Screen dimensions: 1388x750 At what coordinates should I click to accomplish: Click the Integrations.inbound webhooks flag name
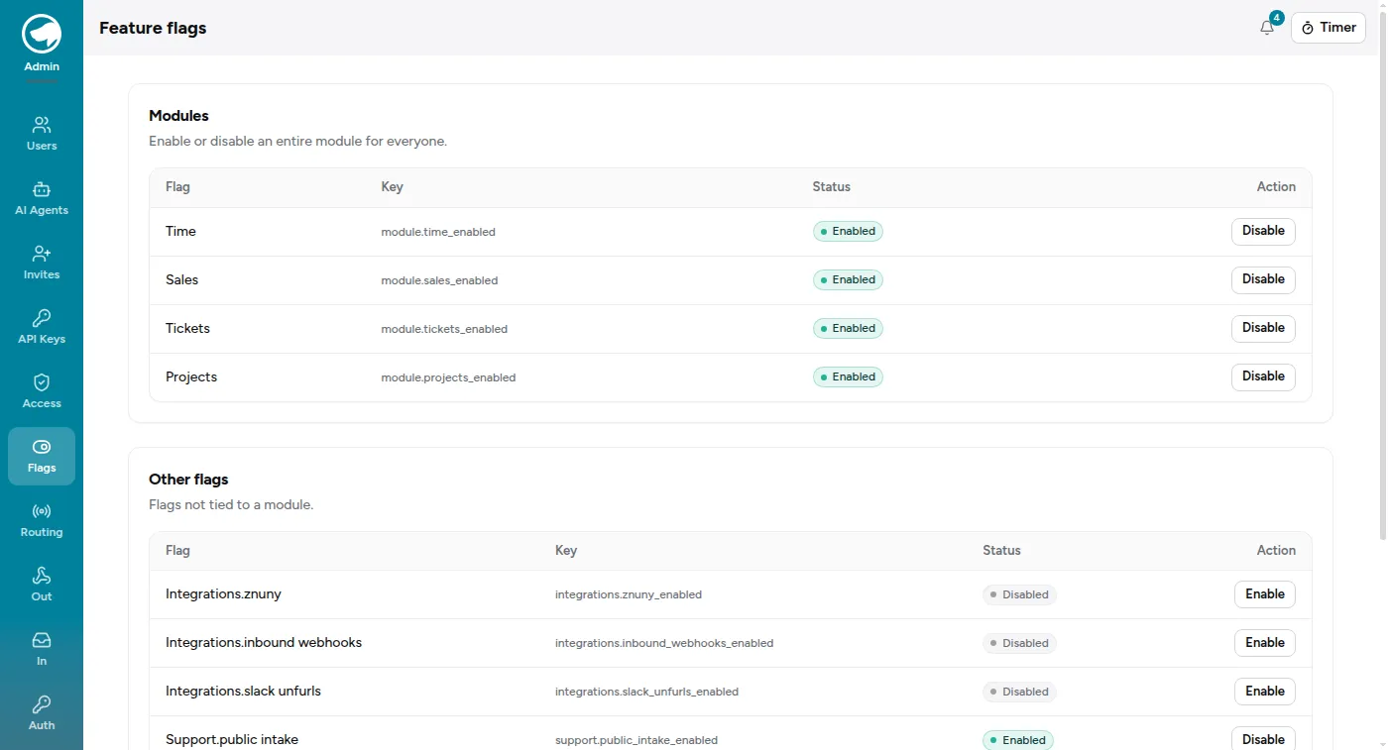click(x=264, y=643)
